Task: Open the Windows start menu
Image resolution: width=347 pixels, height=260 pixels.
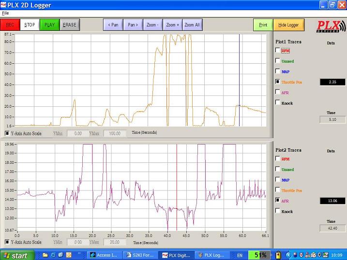Action: [17, 255]
